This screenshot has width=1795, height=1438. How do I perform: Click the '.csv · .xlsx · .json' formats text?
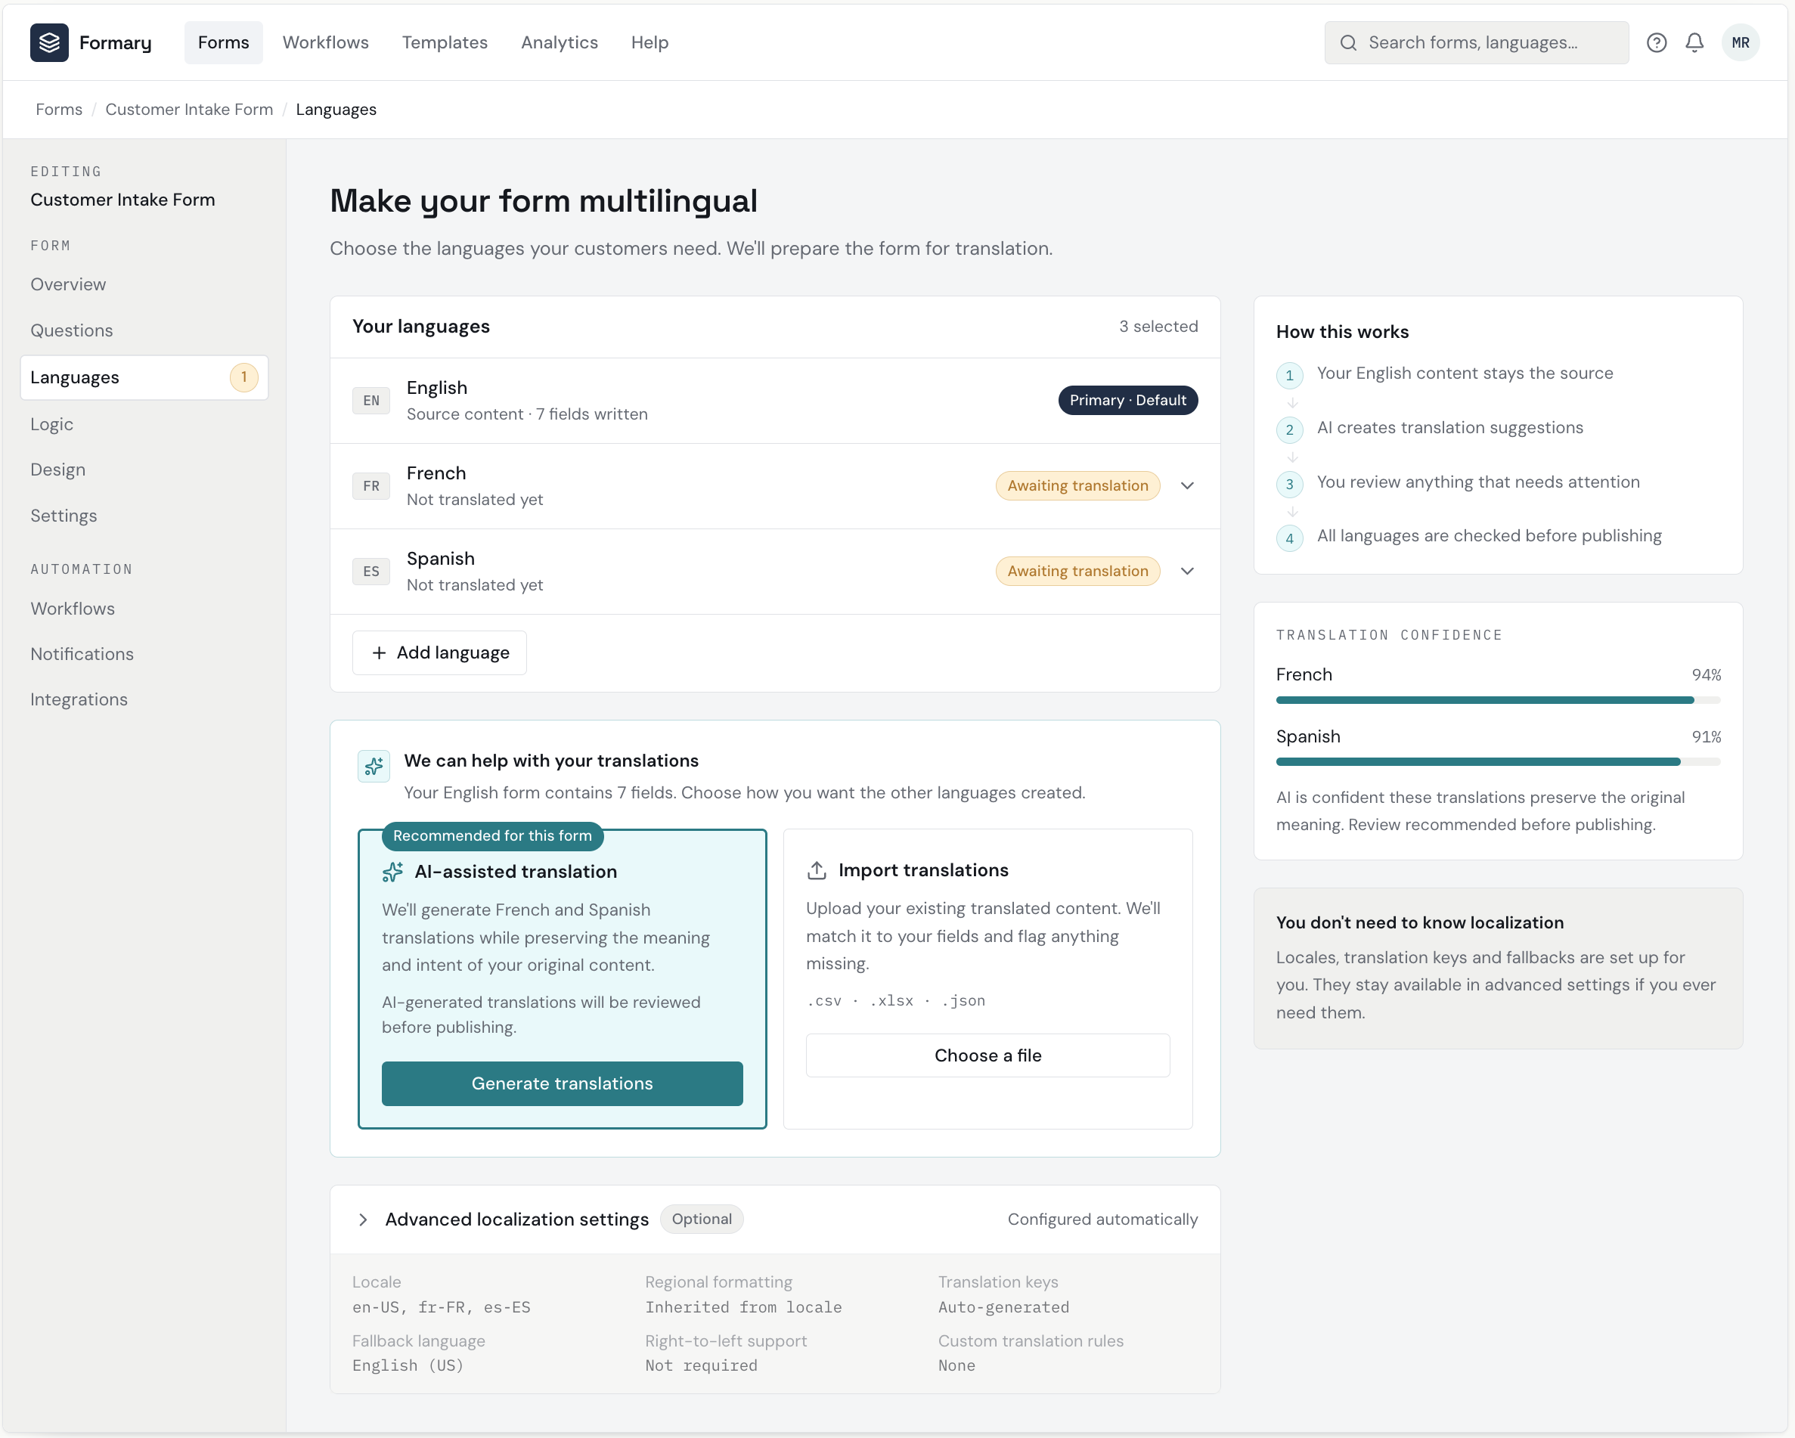pos(895,1001)
